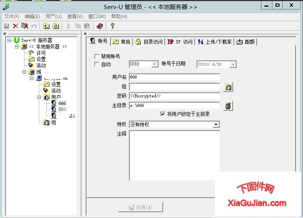
Task: Click the Serv-U application icon in title bar
Action: click(6, 7)
